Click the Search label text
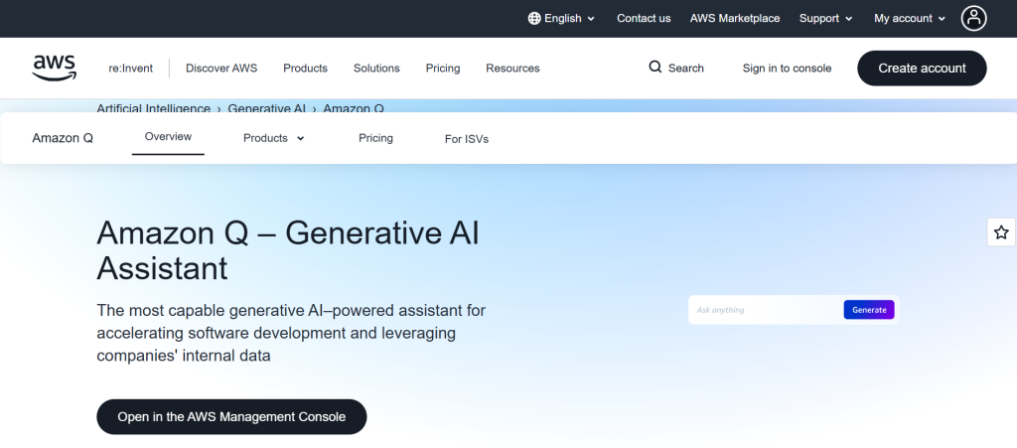The height and width of the screenshot is (448, 1017). pyautogui.click(x=685, y=69)
